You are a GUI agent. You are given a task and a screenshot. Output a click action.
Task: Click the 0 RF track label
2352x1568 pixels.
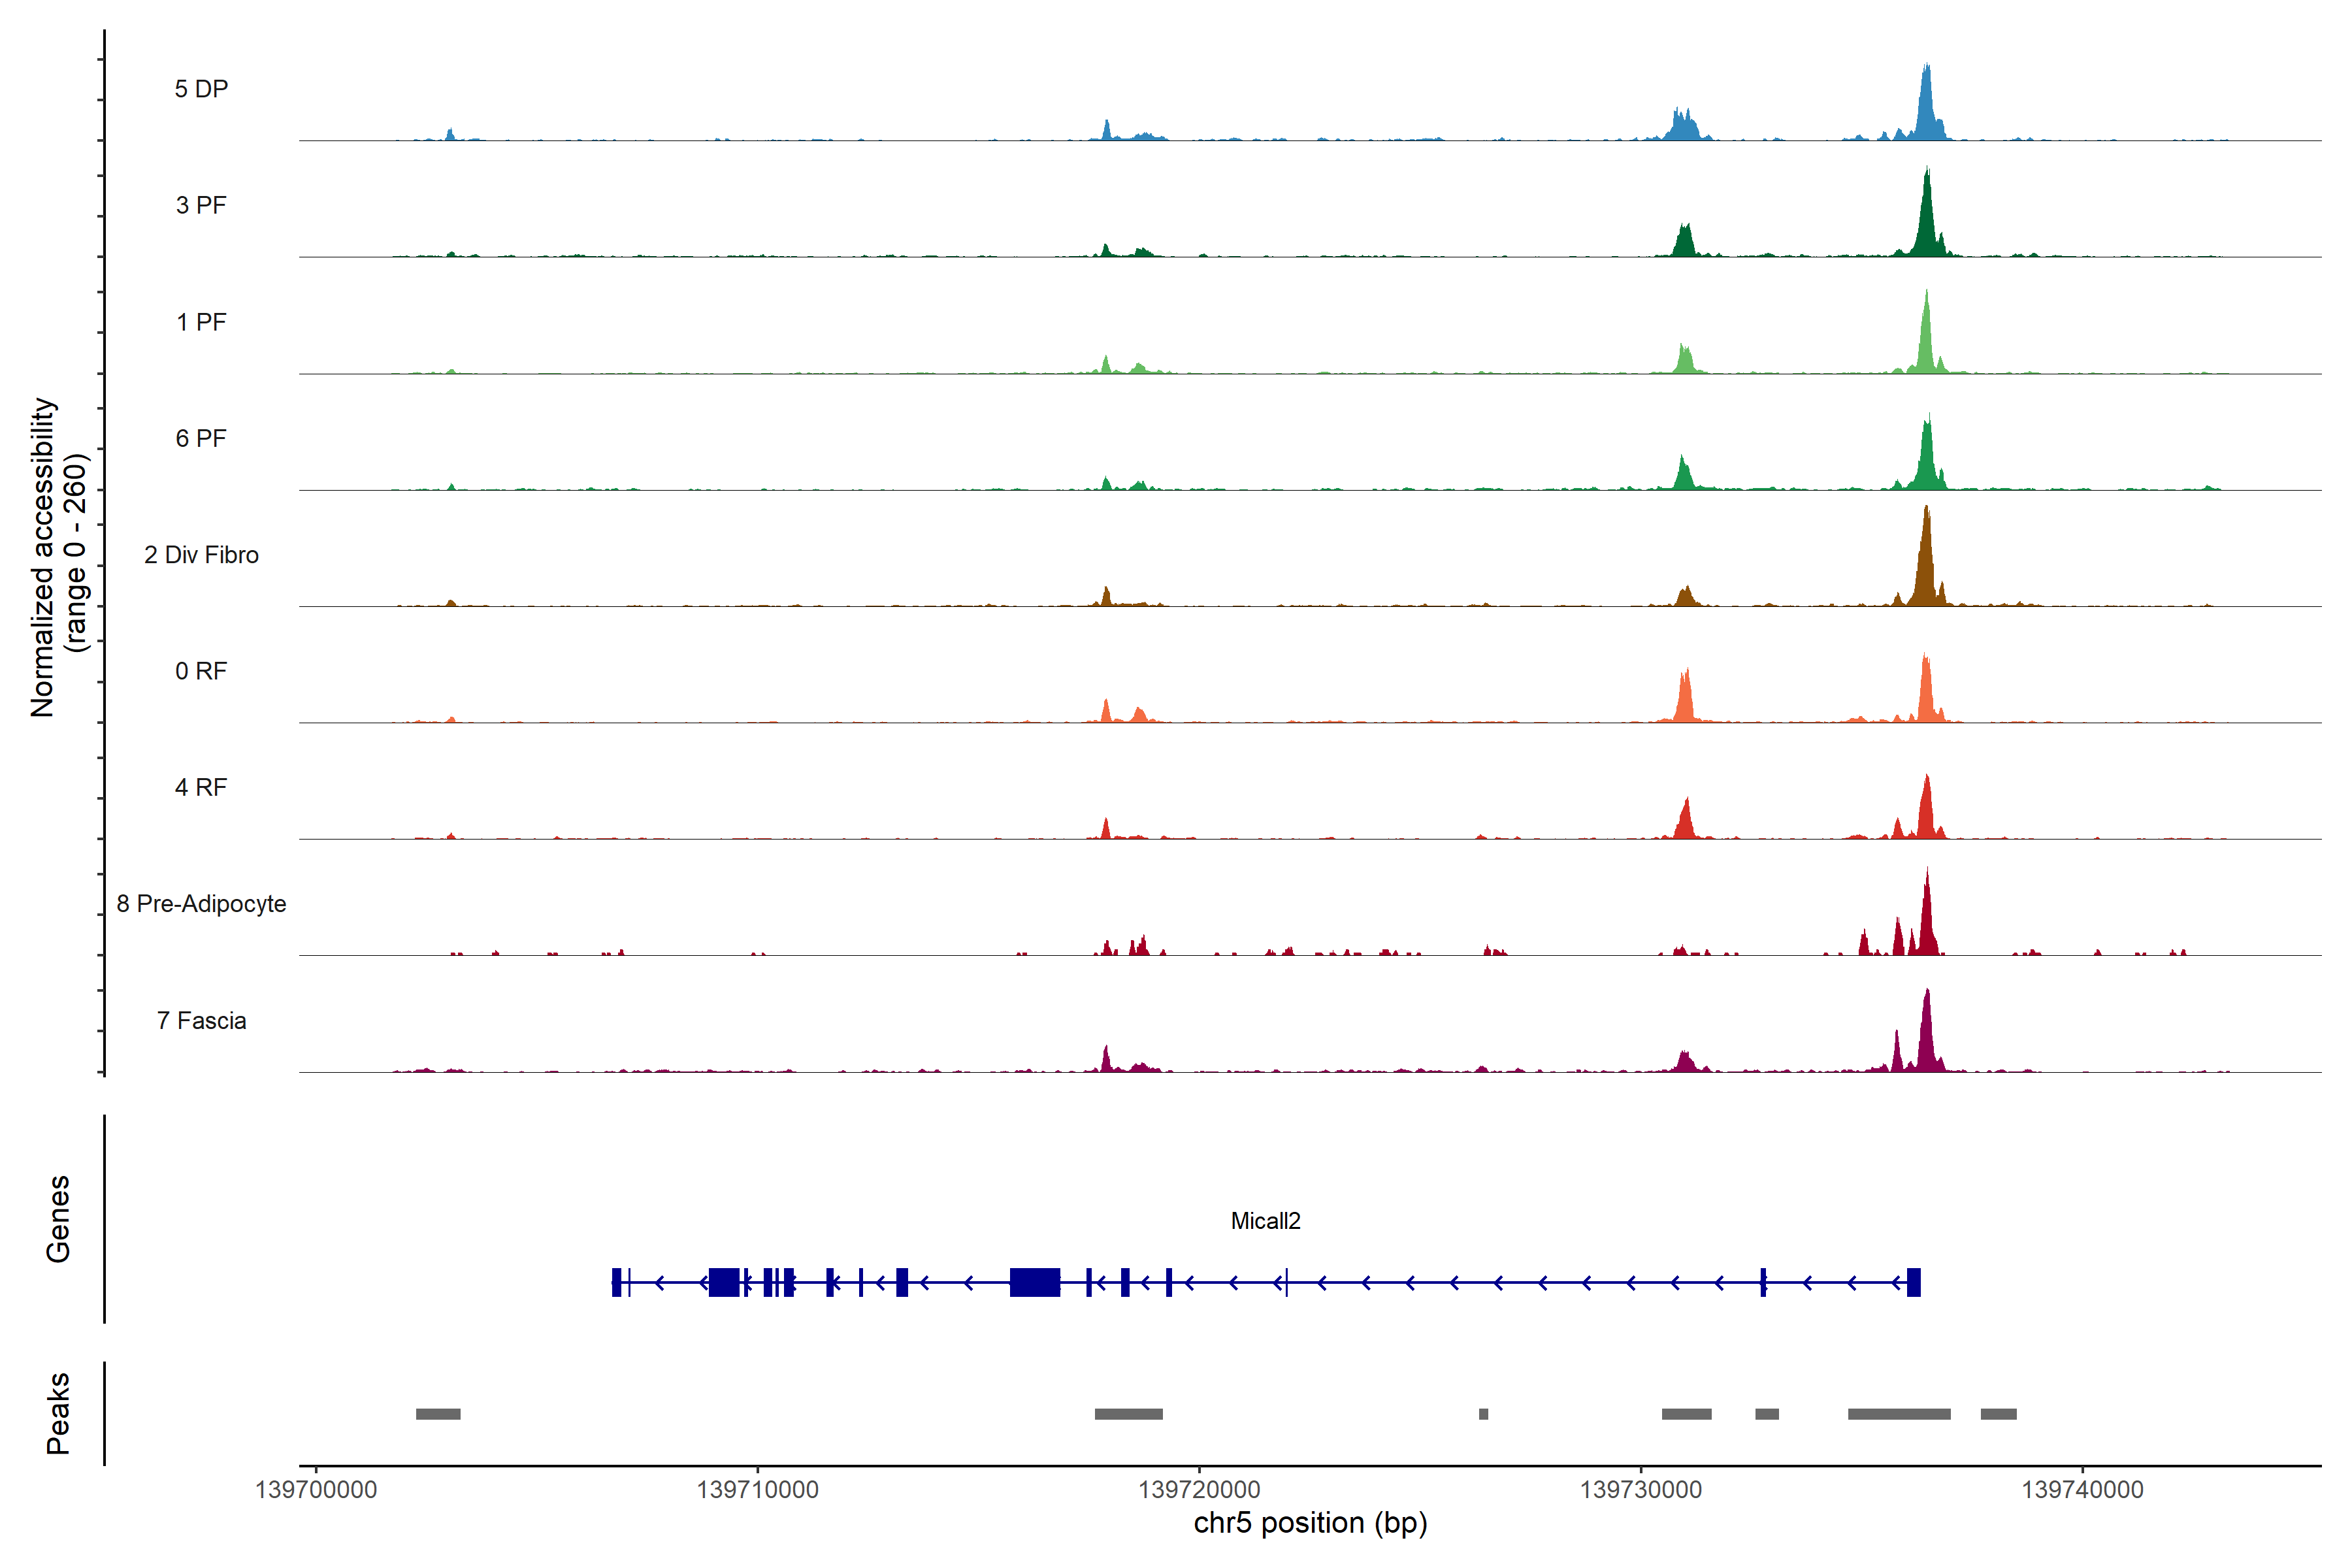pyautogui.click(x=201, y=671)
